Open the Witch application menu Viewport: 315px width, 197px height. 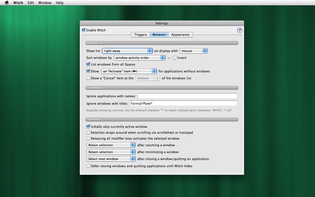click(18, 3)
